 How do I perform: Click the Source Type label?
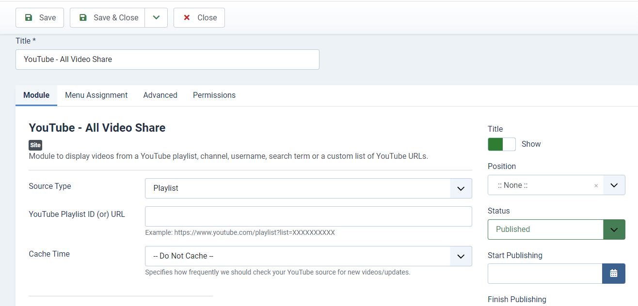[50, 186]
